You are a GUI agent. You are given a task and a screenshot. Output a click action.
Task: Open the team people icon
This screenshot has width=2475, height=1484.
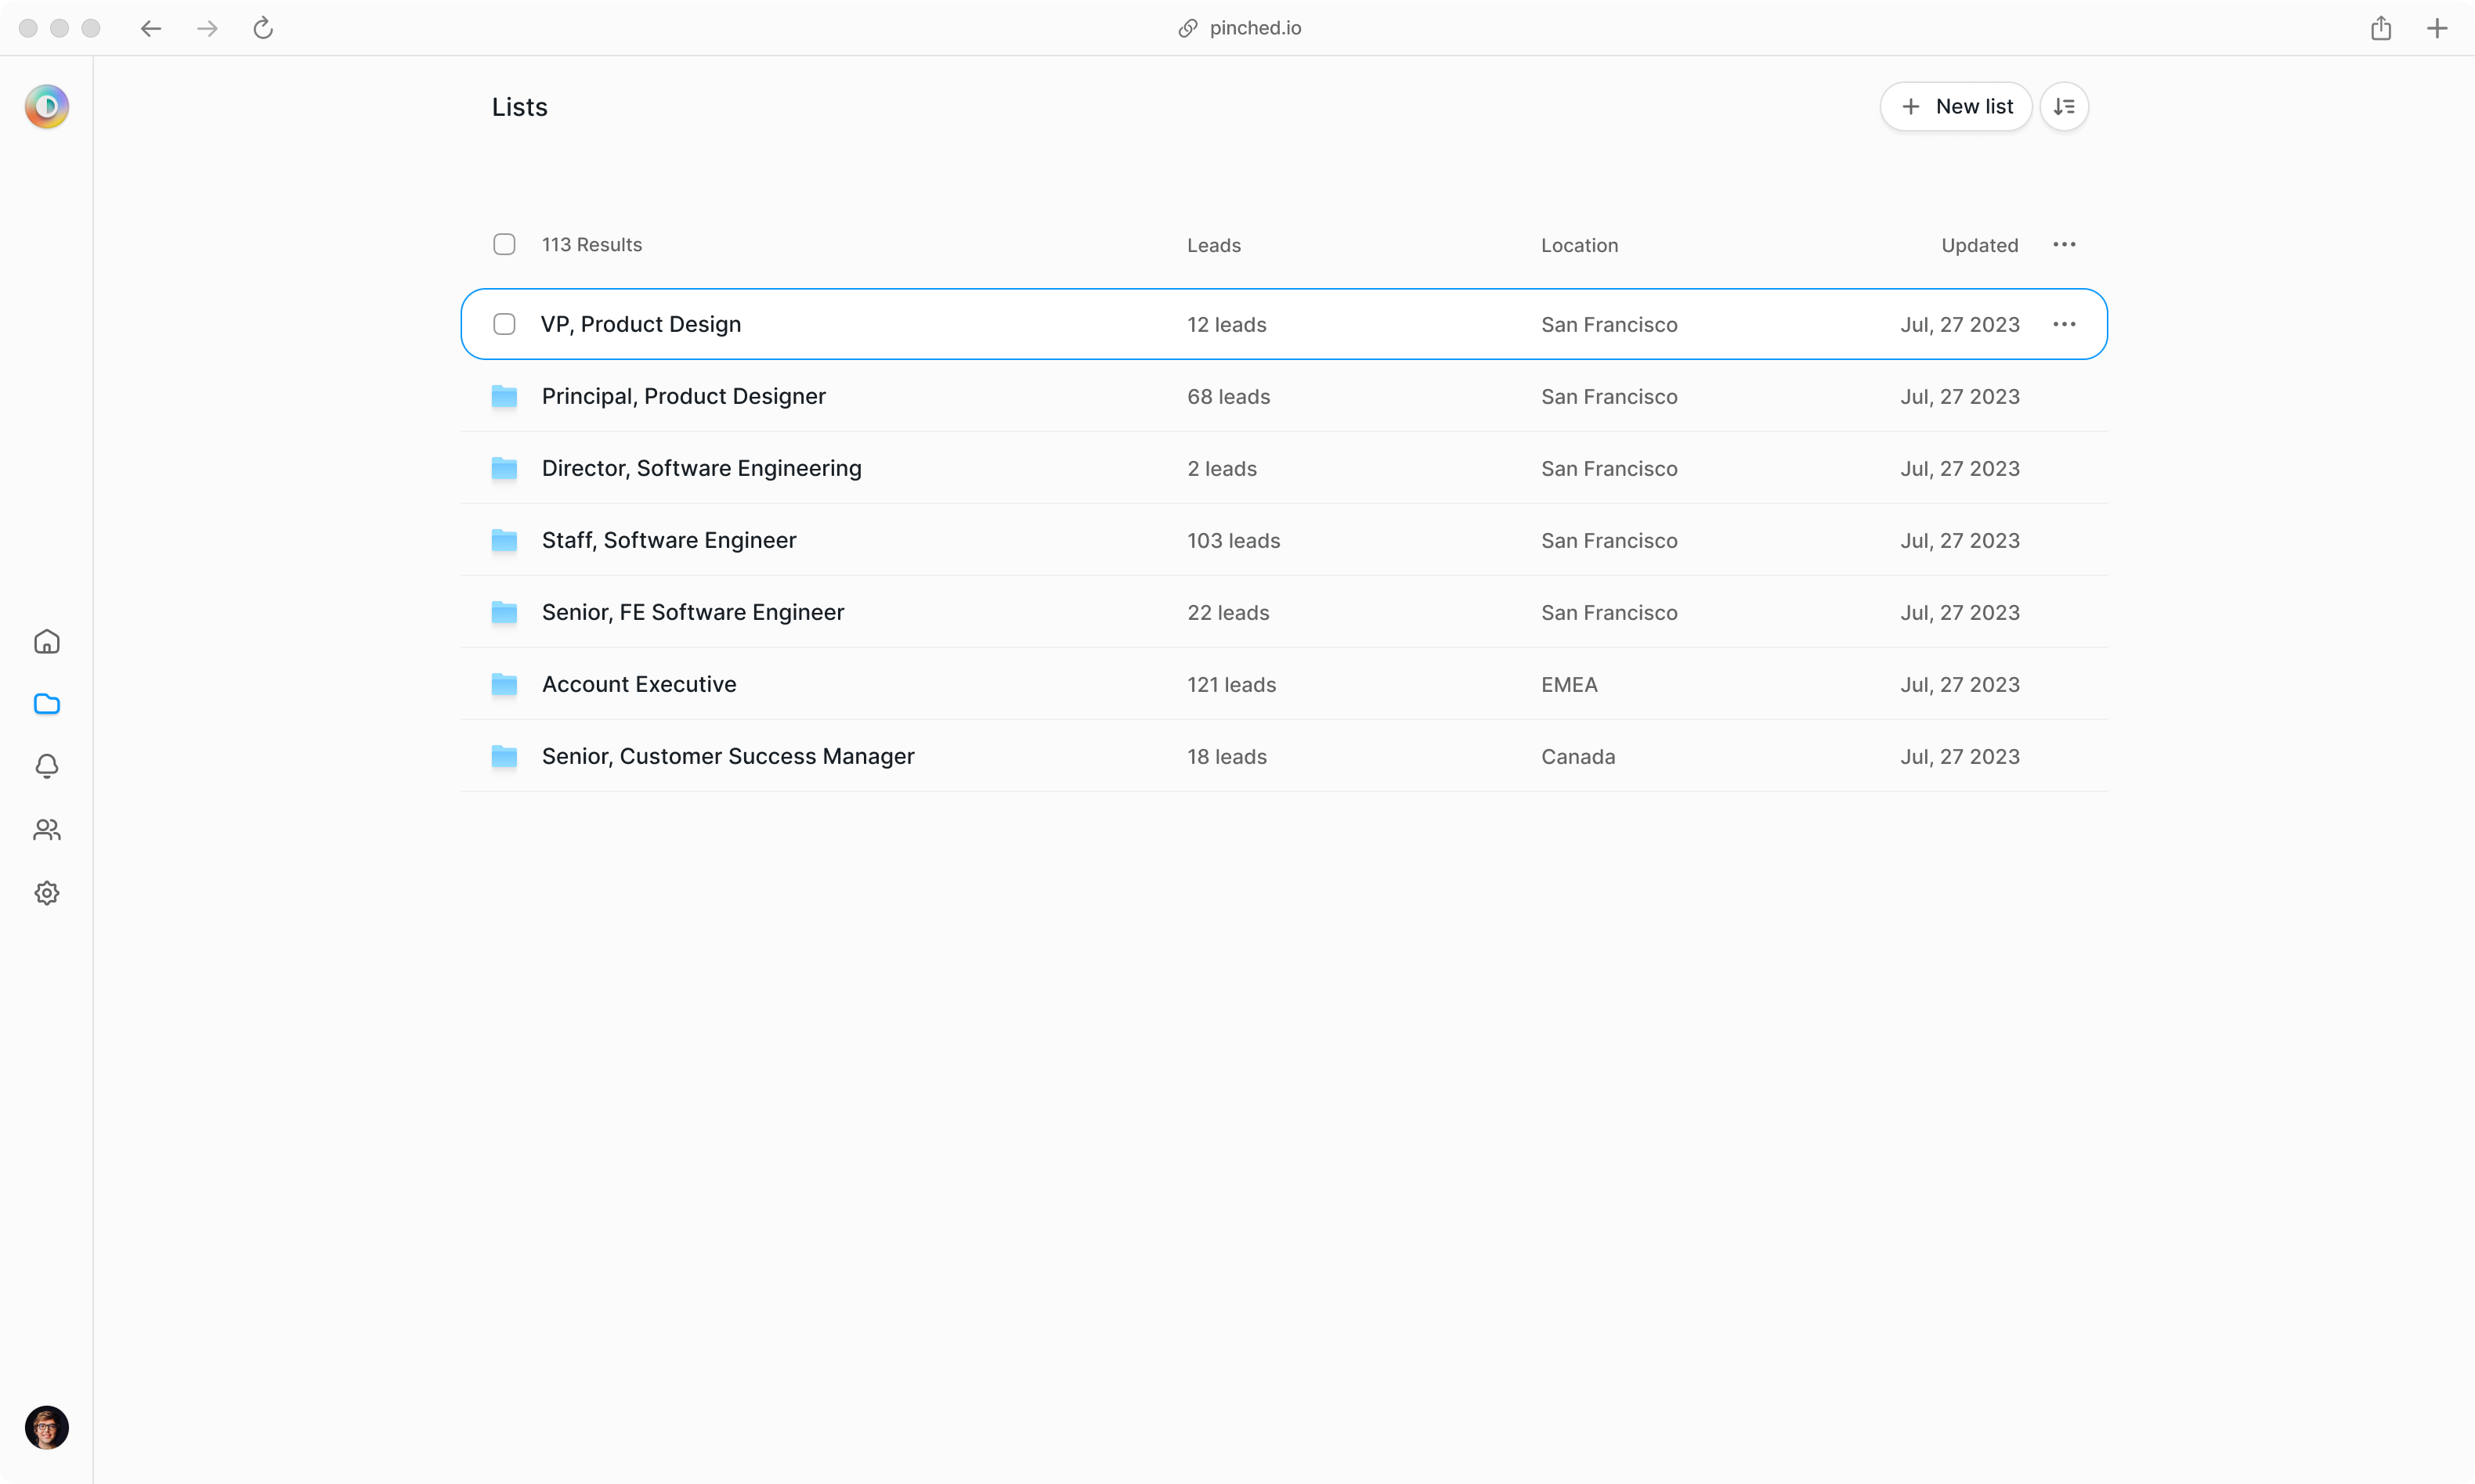[x=47, y=830]
